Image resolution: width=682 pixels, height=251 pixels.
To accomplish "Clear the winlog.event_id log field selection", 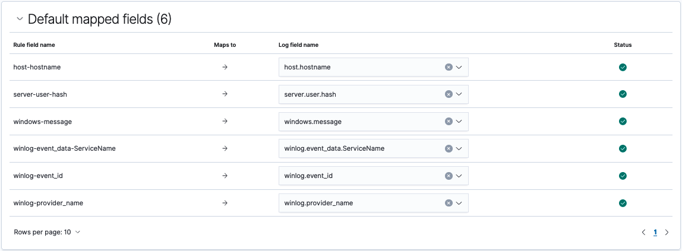I will [x=449, y=176].
